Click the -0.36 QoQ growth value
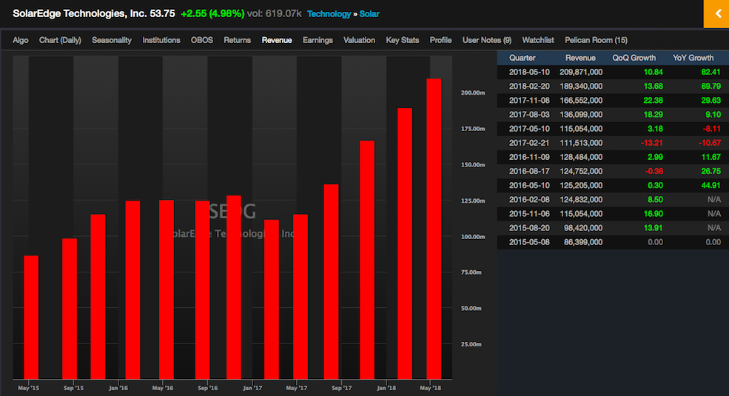Viewport: 729px width, 396px height. point(654,171)
